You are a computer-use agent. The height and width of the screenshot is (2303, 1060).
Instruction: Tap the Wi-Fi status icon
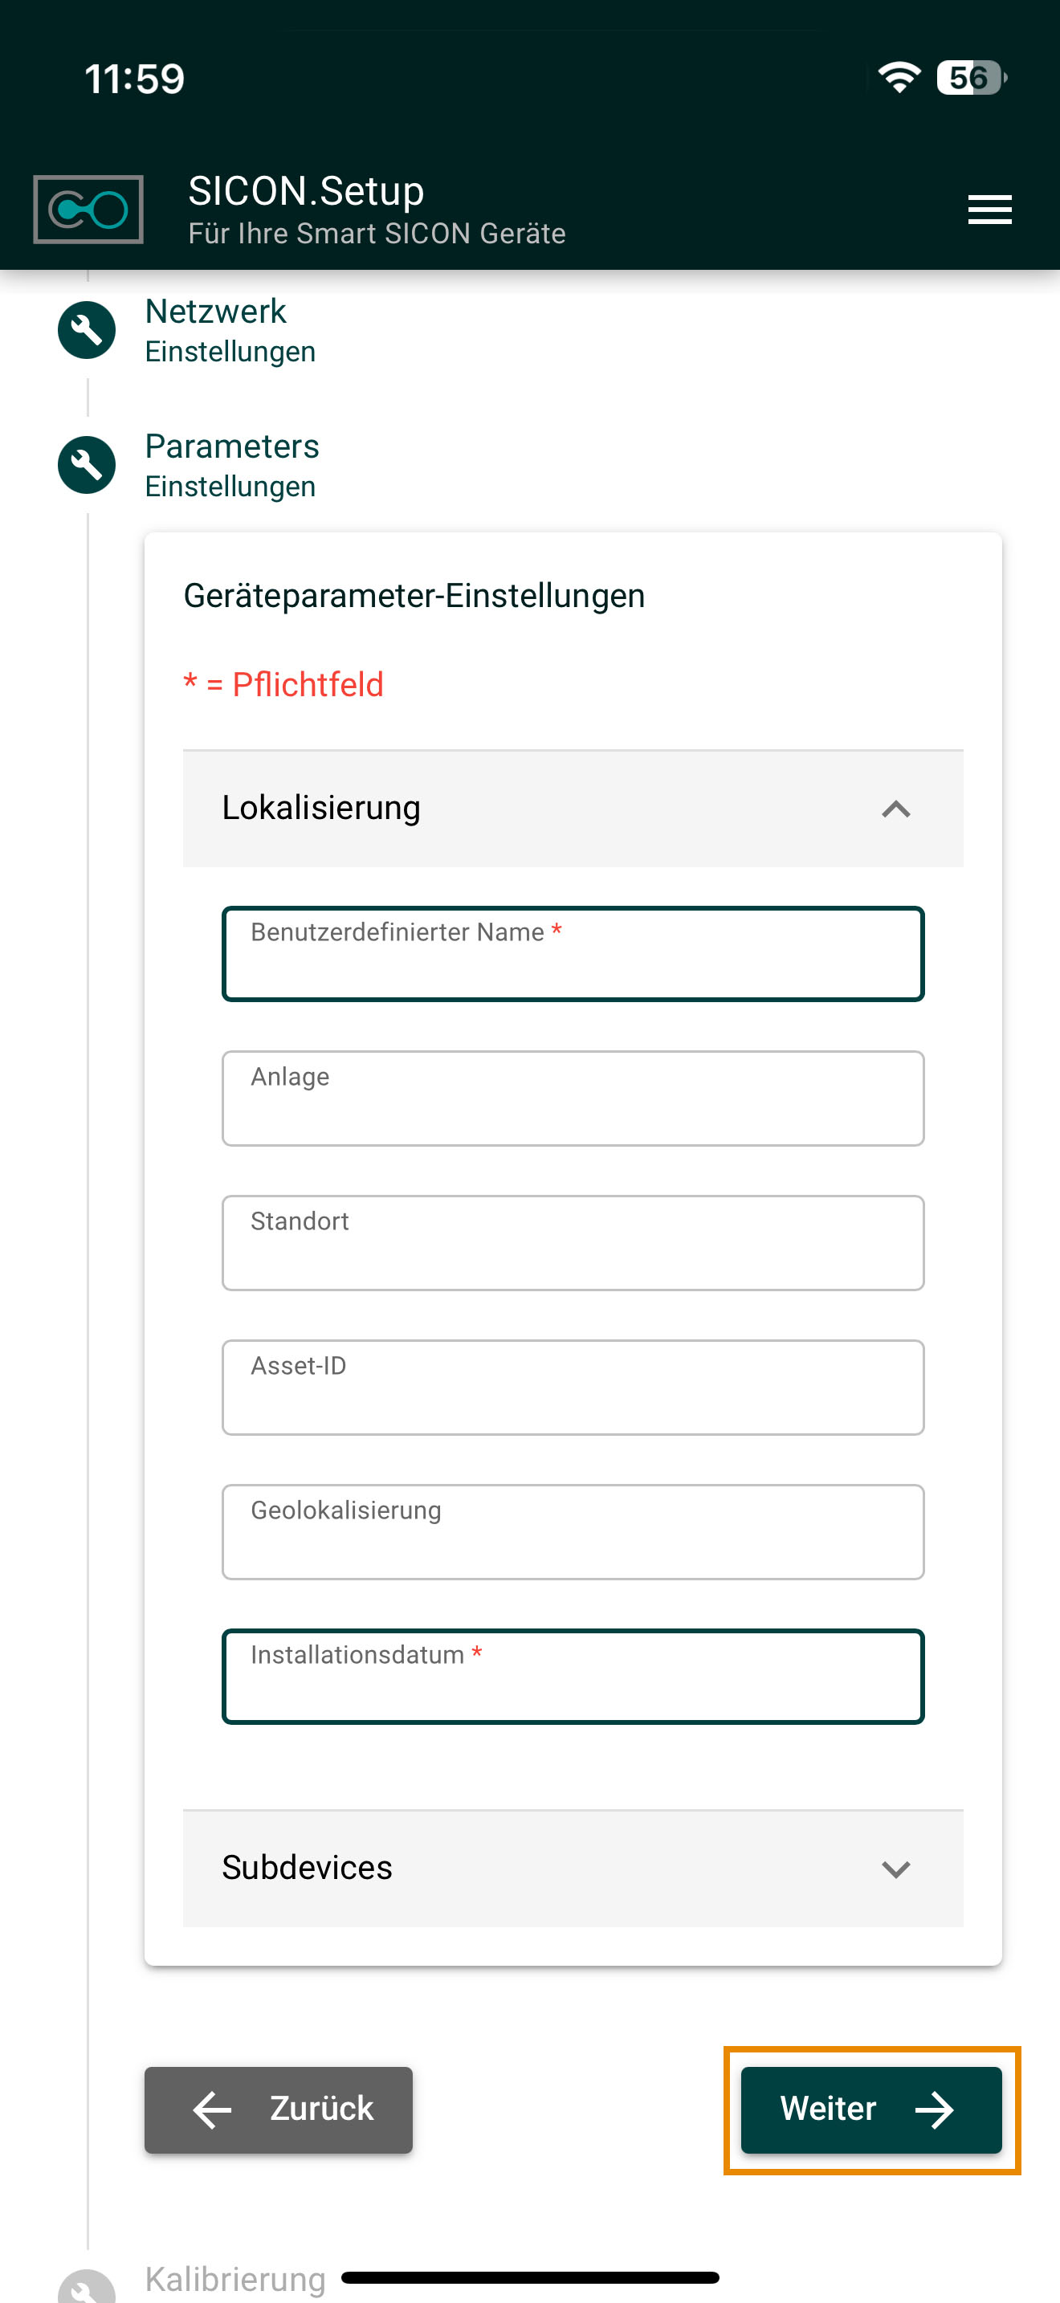pyautogui.click(x=899, y=78)
